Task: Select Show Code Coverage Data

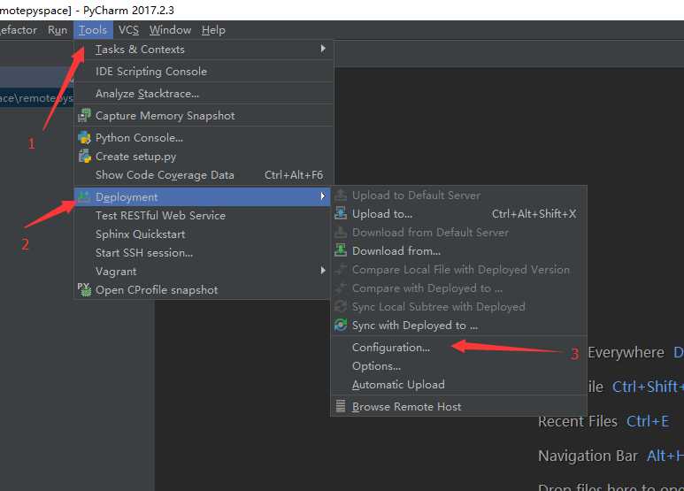Action: pos(204,175)
